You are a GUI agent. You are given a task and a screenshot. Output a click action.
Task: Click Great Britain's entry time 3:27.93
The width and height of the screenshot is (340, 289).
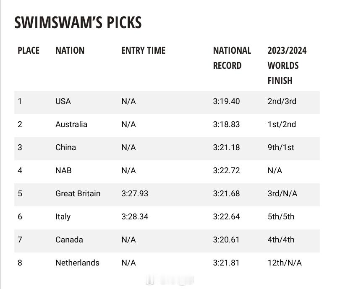(135, 194)
